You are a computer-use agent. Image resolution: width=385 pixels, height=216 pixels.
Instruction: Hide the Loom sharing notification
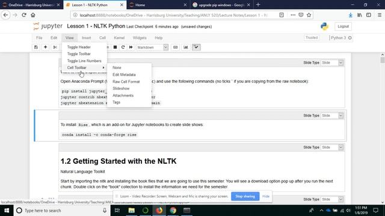coord(266,196)
